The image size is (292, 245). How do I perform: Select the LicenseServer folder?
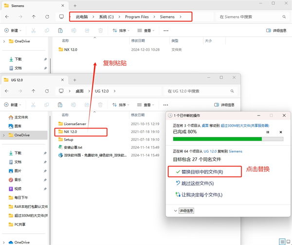tap(75, 124)
